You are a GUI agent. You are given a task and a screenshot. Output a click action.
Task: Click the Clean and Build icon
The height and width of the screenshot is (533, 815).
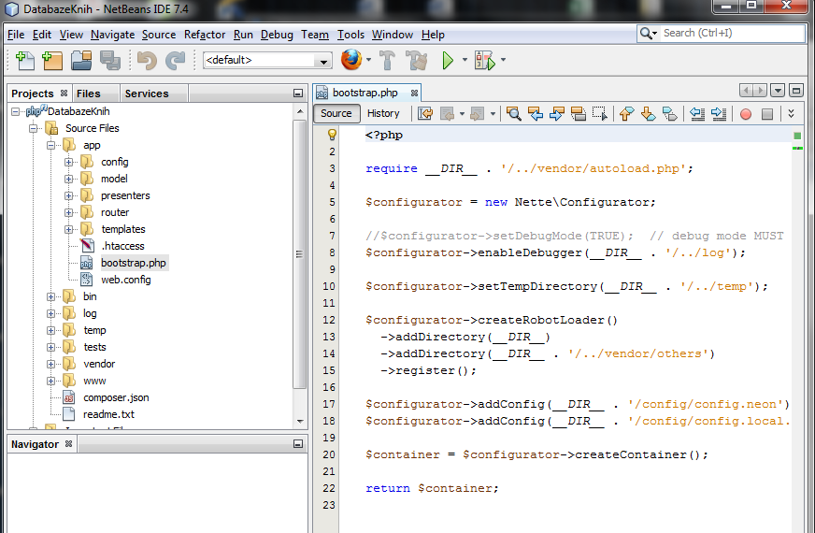[417, 61]
